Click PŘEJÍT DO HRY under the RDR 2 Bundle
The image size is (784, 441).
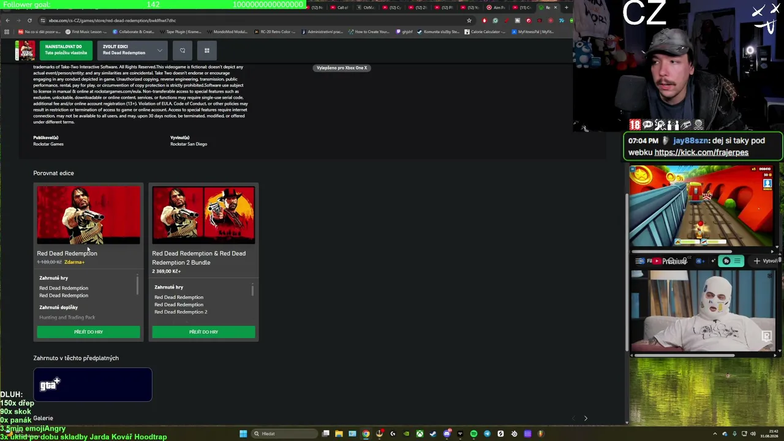coord(203,332)
